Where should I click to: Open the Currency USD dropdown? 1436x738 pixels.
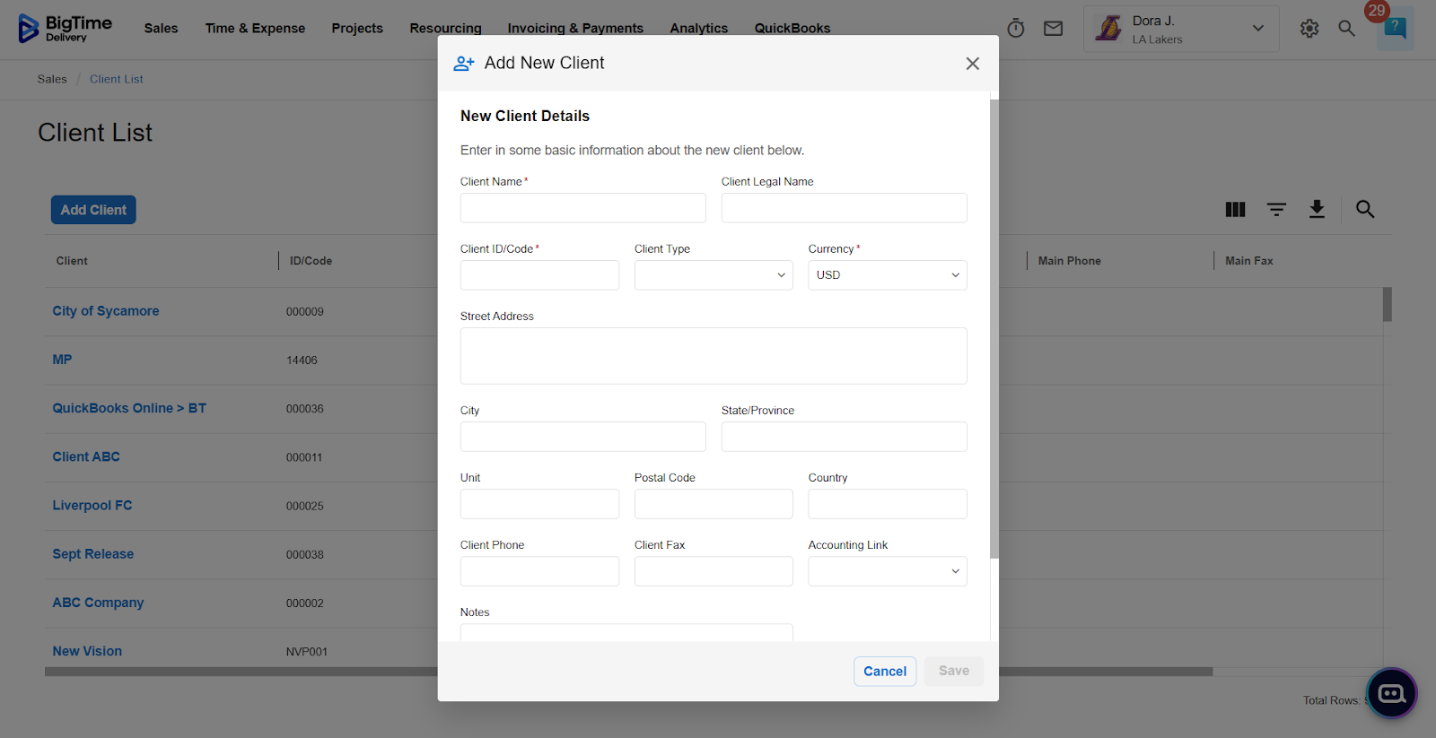click(x=887, y=275)
